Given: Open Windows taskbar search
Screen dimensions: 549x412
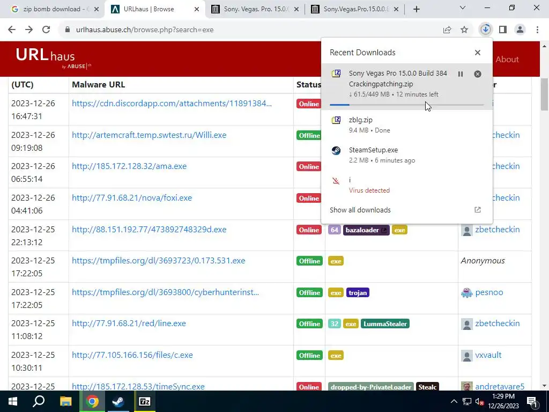Looking at the screenshot, I should pyautogui.click(x=39, y=401).
